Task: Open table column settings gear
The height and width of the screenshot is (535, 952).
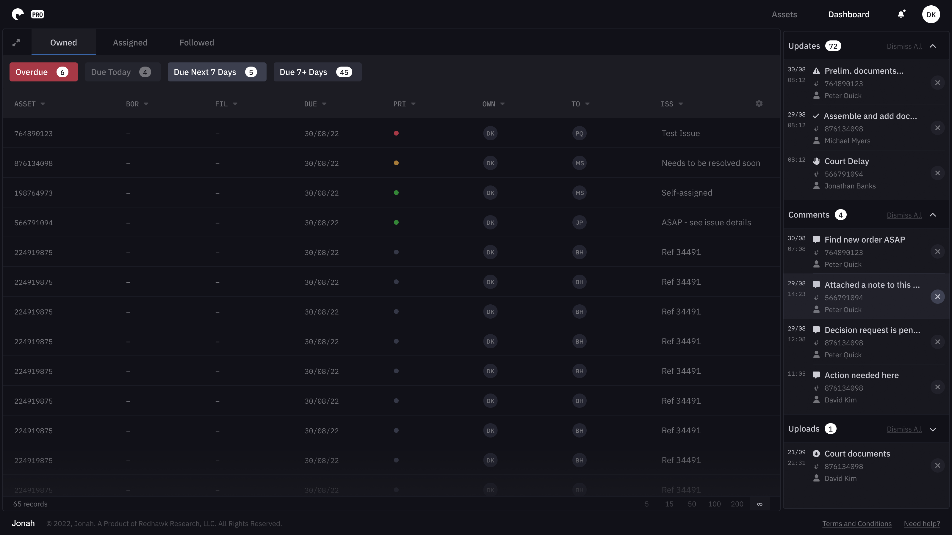Action: [759, 104]
